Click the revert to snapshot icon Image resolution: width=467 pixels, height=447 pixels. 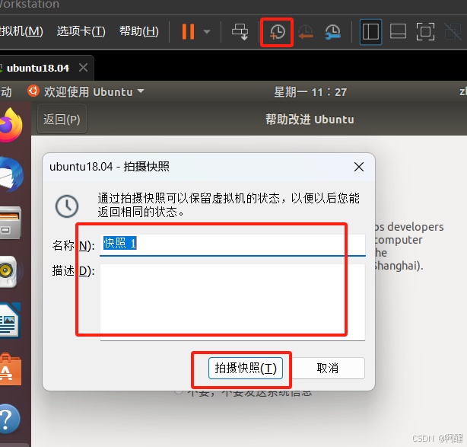306,32
